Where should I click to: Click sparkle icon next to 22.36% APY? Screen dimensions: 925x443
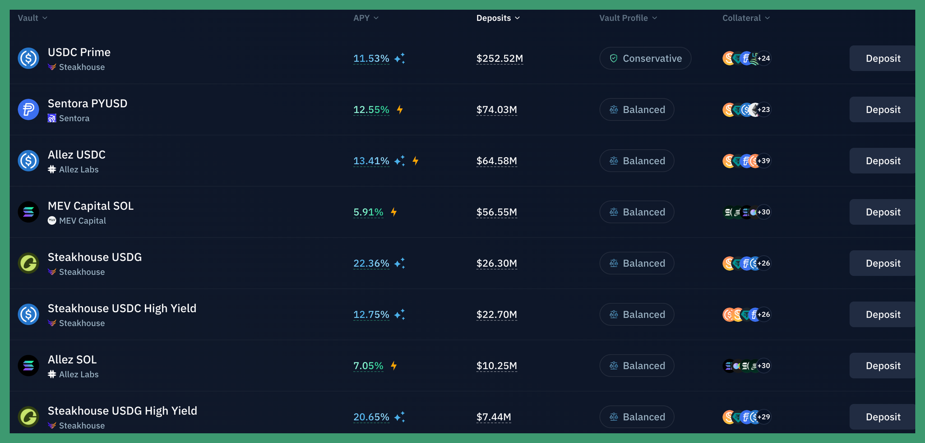coord(400,263)
